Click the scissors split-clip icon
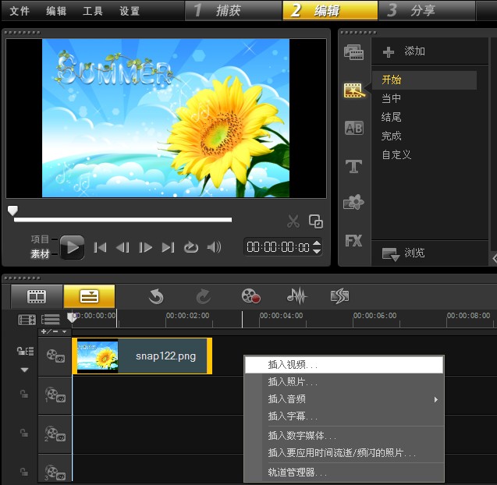 pos(293,221)
